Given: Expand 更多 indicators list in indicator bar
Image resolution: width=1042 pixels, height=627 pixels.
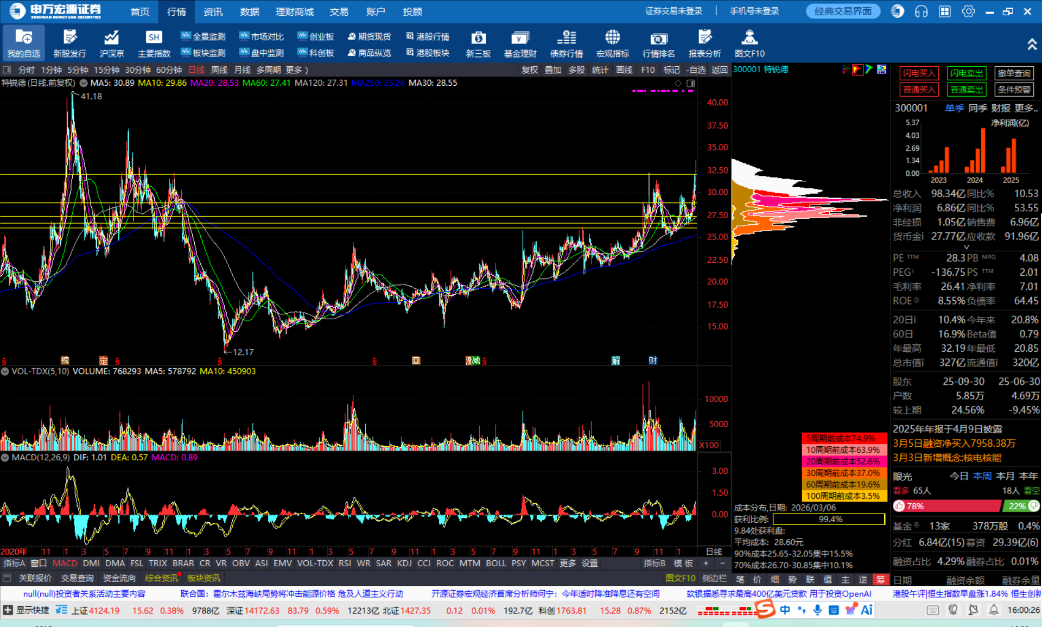Looking at the screenshot, I should tap(568, 563).
